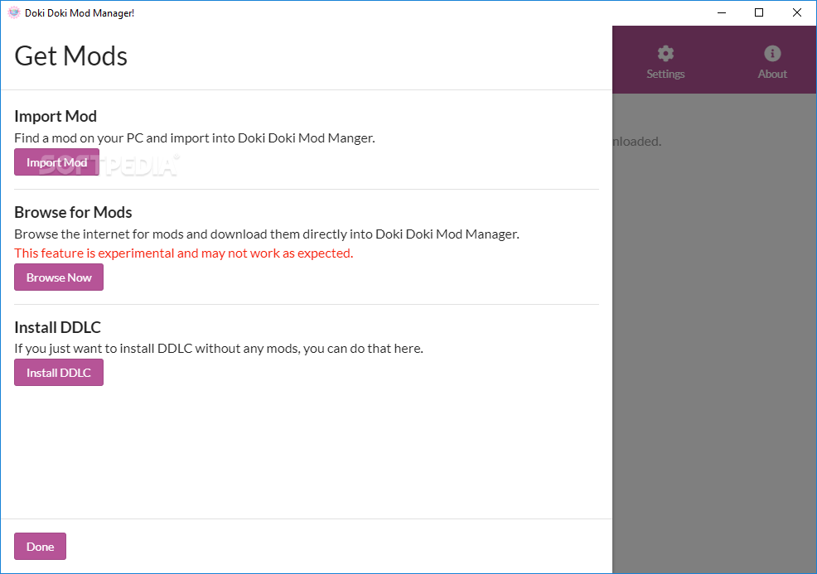Click text 'Find a mod on your PC'

click(x=79, y=138)
